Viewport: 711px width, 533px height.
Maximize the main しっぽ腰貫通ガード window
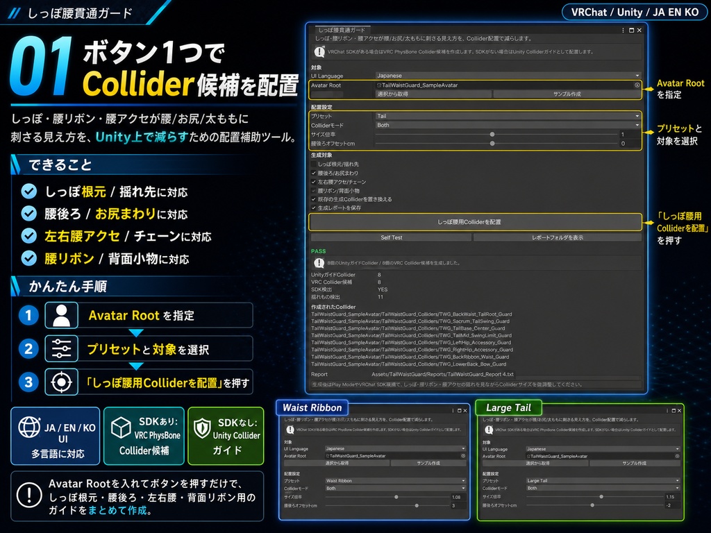tap(631, 31)
